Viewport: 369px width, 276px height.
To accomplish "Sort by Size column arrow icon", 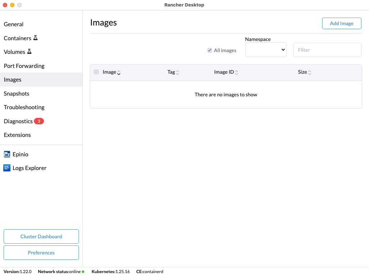I will [x=310, y=73].
